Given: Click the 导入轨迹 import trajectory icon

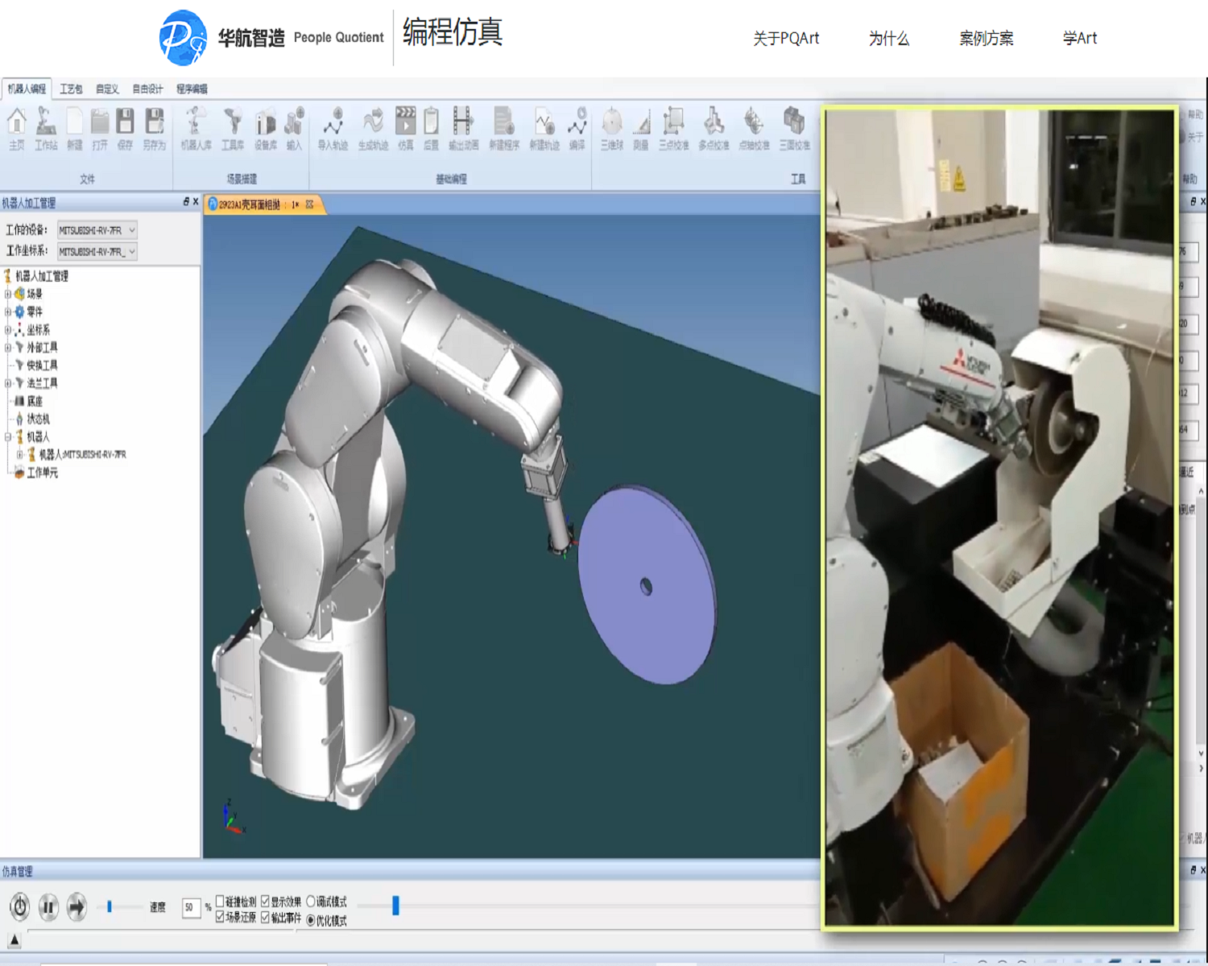Looking at the screenshot, I should point(333,127).
